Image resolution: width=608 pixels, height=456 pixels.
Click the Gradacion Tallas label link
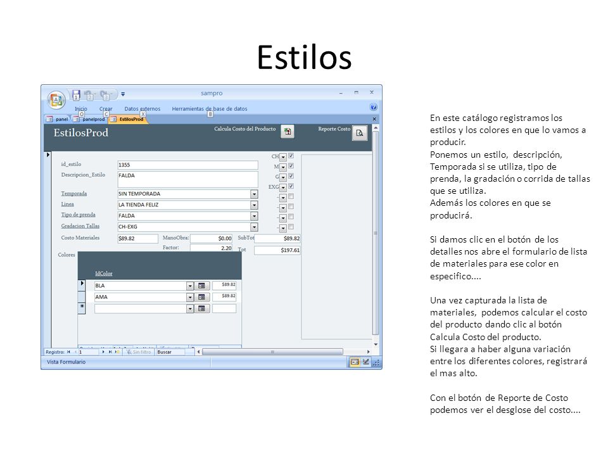point(80,225)
